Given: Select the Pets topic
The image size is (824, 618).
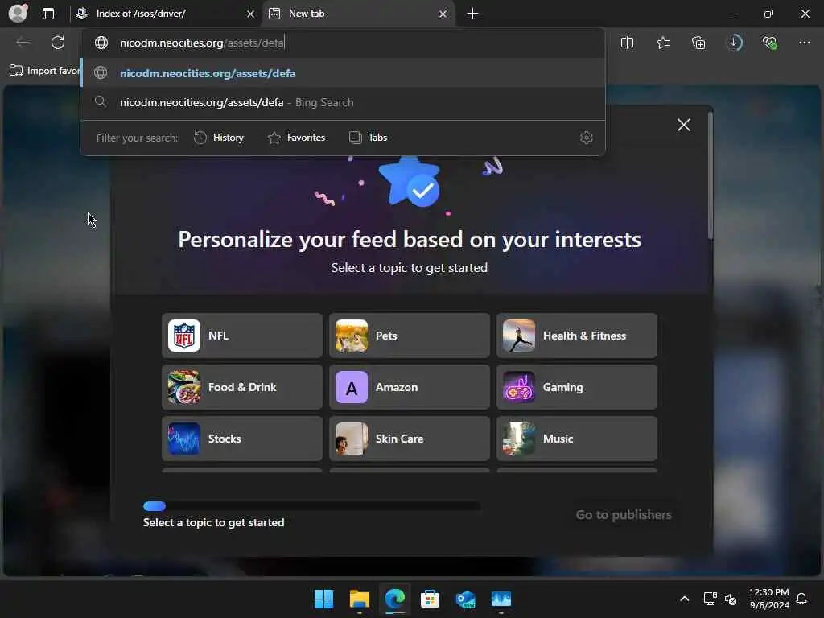Looking at the screenshot, I should [x=410, y=336].
